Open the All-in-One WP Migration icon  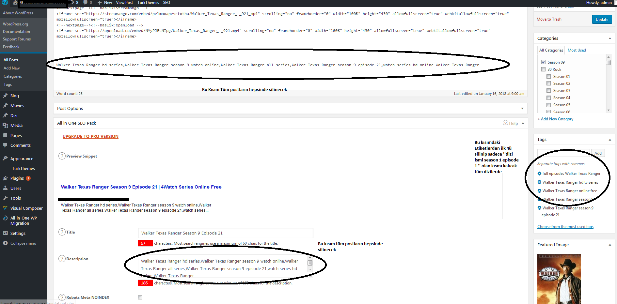5,218
